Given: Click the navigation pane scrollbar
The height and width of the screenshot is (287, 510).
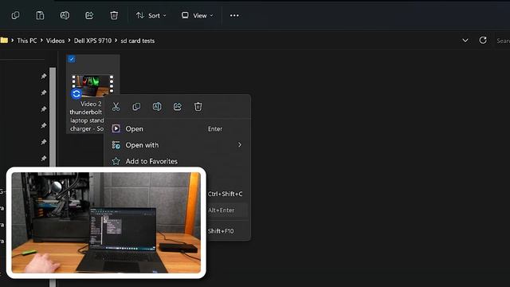Looking at the screenshot, I should click(53, 117).
